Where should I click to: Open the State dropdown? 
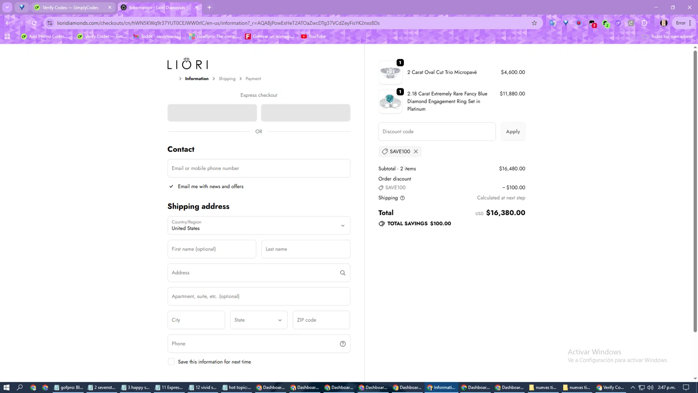259,320
